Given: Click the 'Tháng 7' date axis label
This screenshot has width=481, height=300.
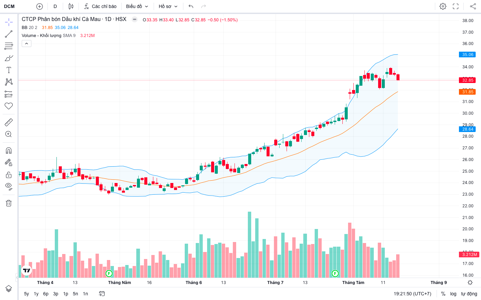Looking at the screenshot, I should pos(275,283).
